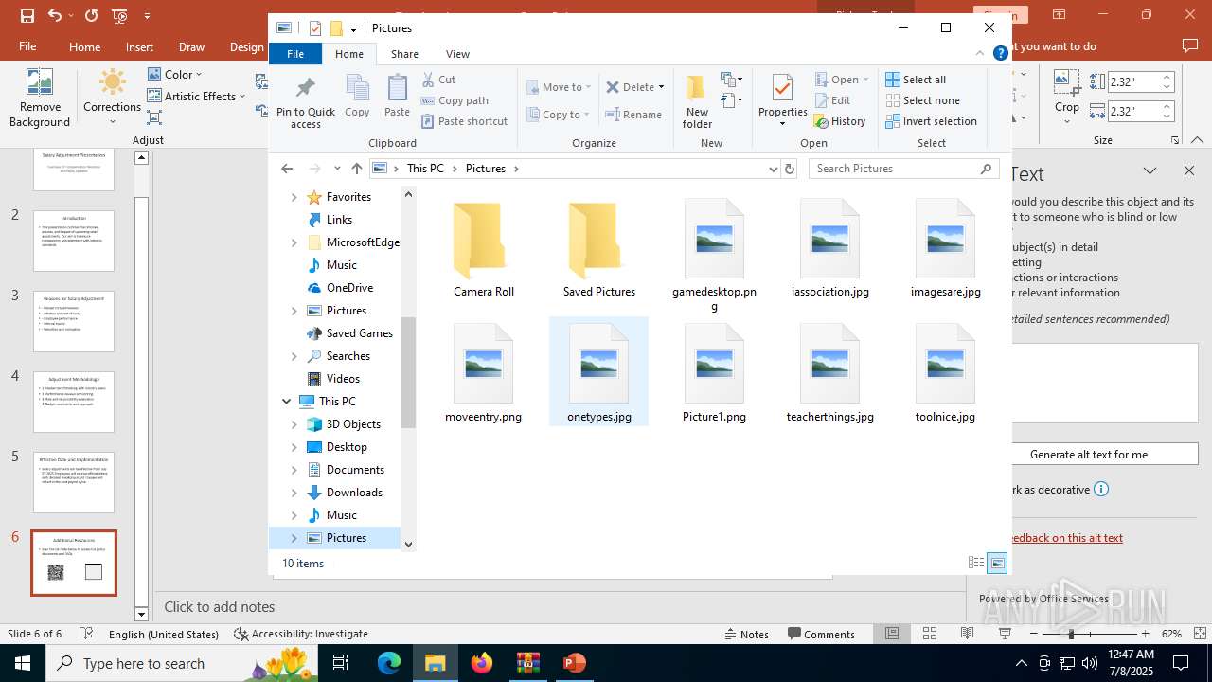Image resolution: width=1212 pixels, height=682 pixels.
Task: Click Notes button in PowerPoint status bar
Action: pos(745,635)
